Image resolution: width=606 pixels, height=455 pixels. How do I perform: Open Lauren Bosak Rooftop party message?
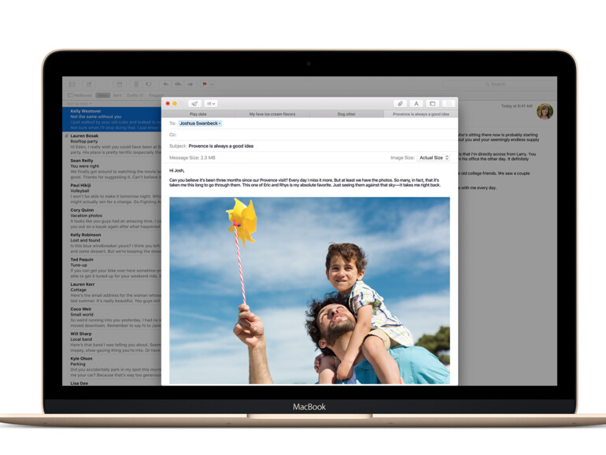[x=112, y=144]
